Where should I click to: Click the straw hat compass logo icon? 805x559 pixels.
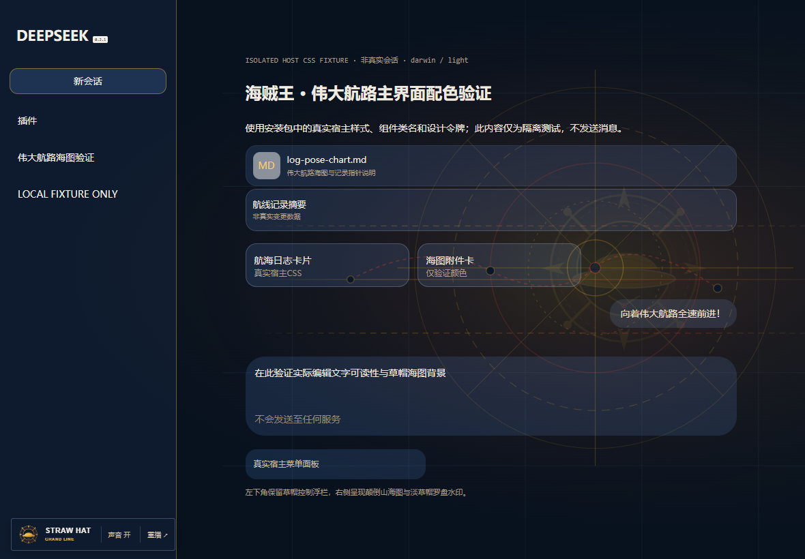coord(29,534)
